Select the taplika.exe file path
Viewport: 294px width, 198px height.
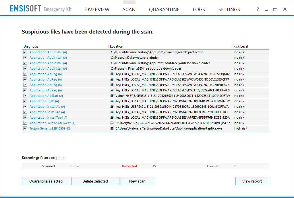(169, 128)
